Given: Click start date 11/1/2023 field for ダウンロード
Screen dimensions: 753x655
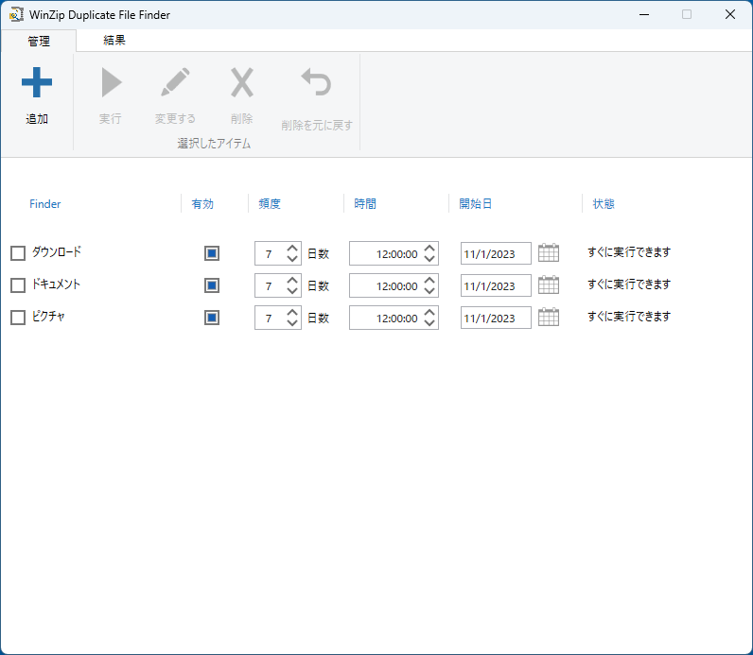Looking at the screenshot, I should coord(496,253).
